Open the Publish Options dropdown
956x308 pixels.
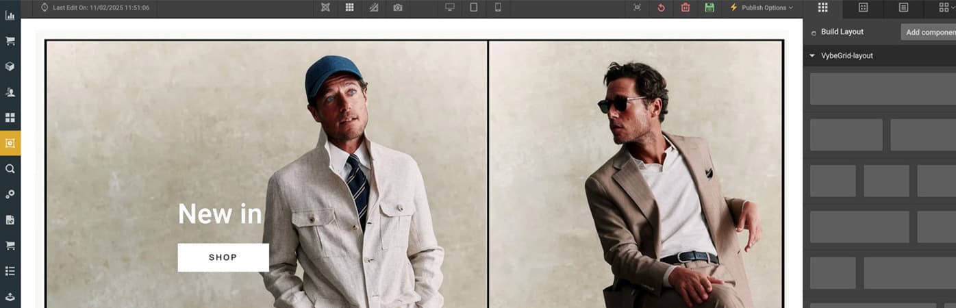[762, 8]
